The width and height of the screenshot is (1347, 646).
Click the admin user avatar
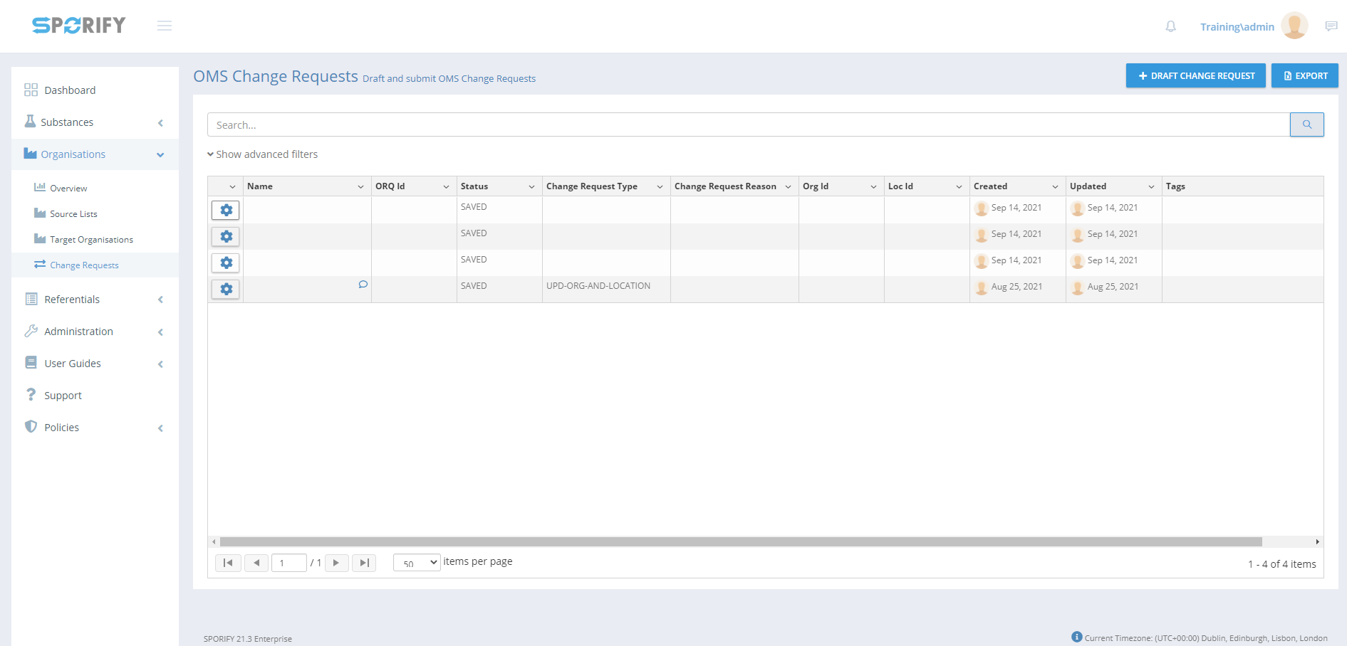[x=1294, y=26]
